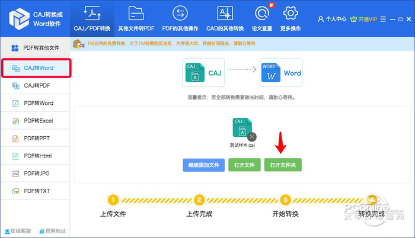Click step 3 开始转换 marker
This screenshot has width=415, height=238.
coord(285,200)
